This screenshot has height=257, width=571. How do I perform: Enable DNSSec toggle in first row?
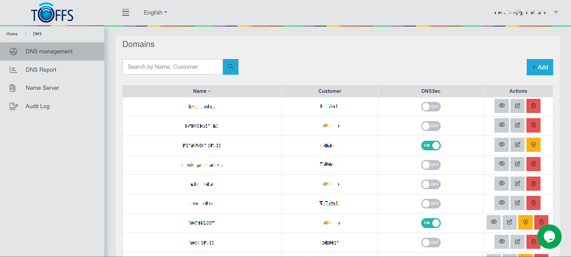[431, 107]
